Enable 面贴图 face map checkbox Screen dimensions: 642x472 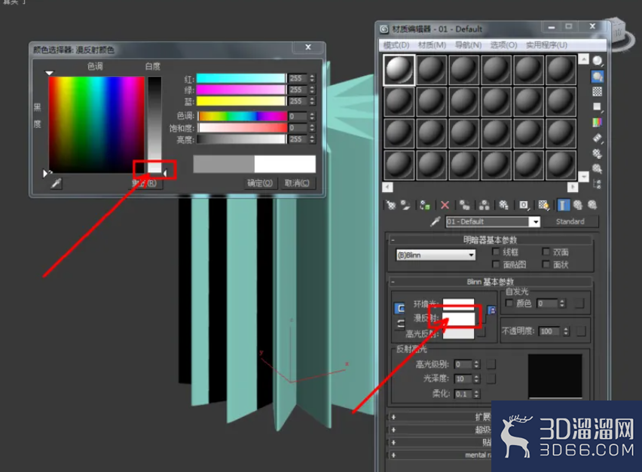tap(496, 264)
